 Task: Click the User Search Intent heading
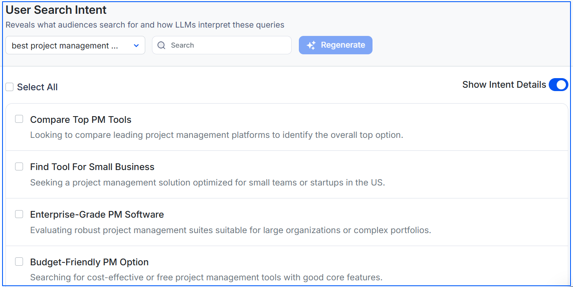click(x=56, y=10)
